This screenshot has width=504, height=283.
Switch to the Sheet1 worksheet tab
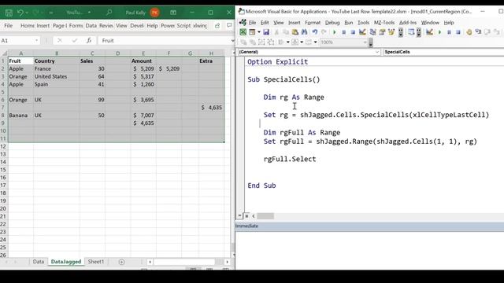96,262
